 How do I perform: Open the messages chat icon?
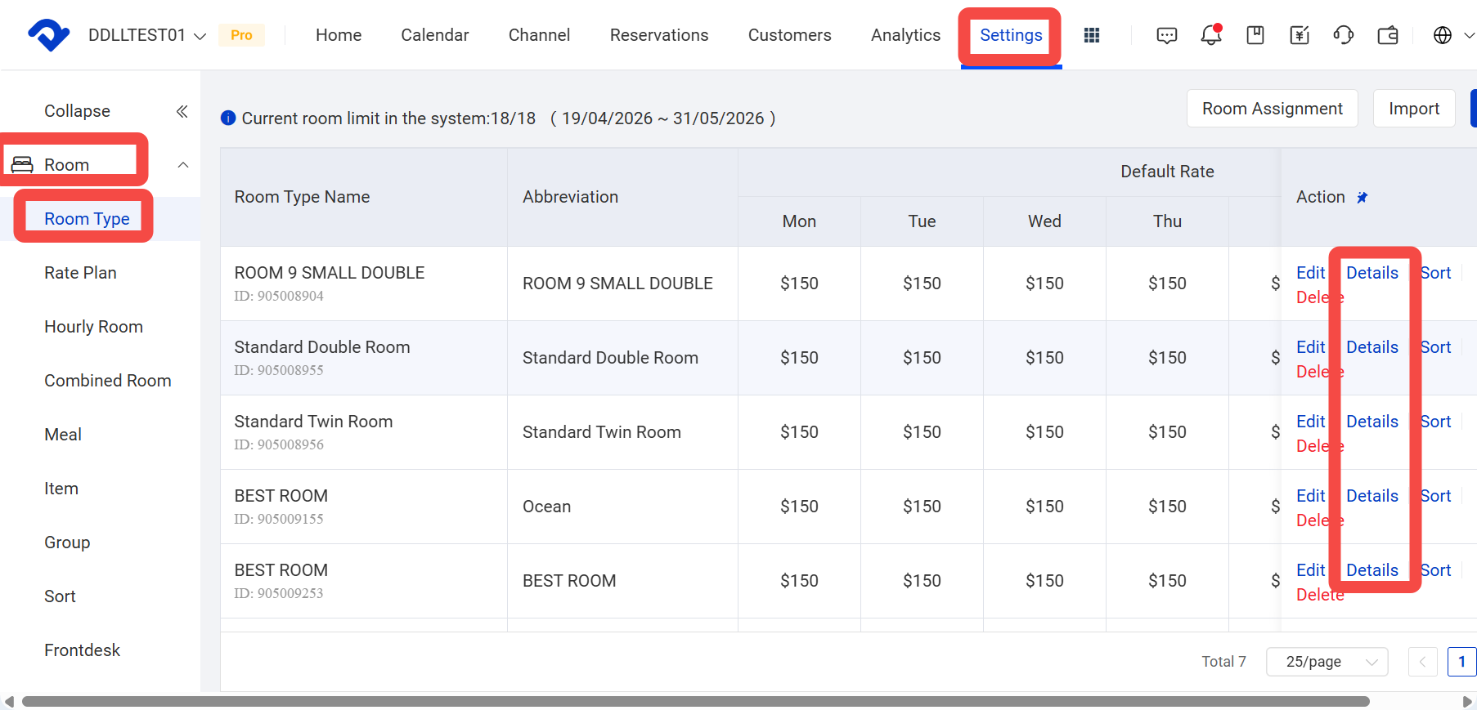click(x=1167, y=35)
